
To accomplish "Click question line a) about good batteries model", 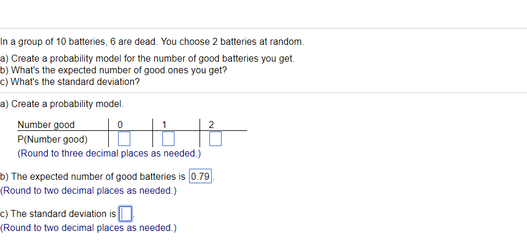I will pos(147,59).
